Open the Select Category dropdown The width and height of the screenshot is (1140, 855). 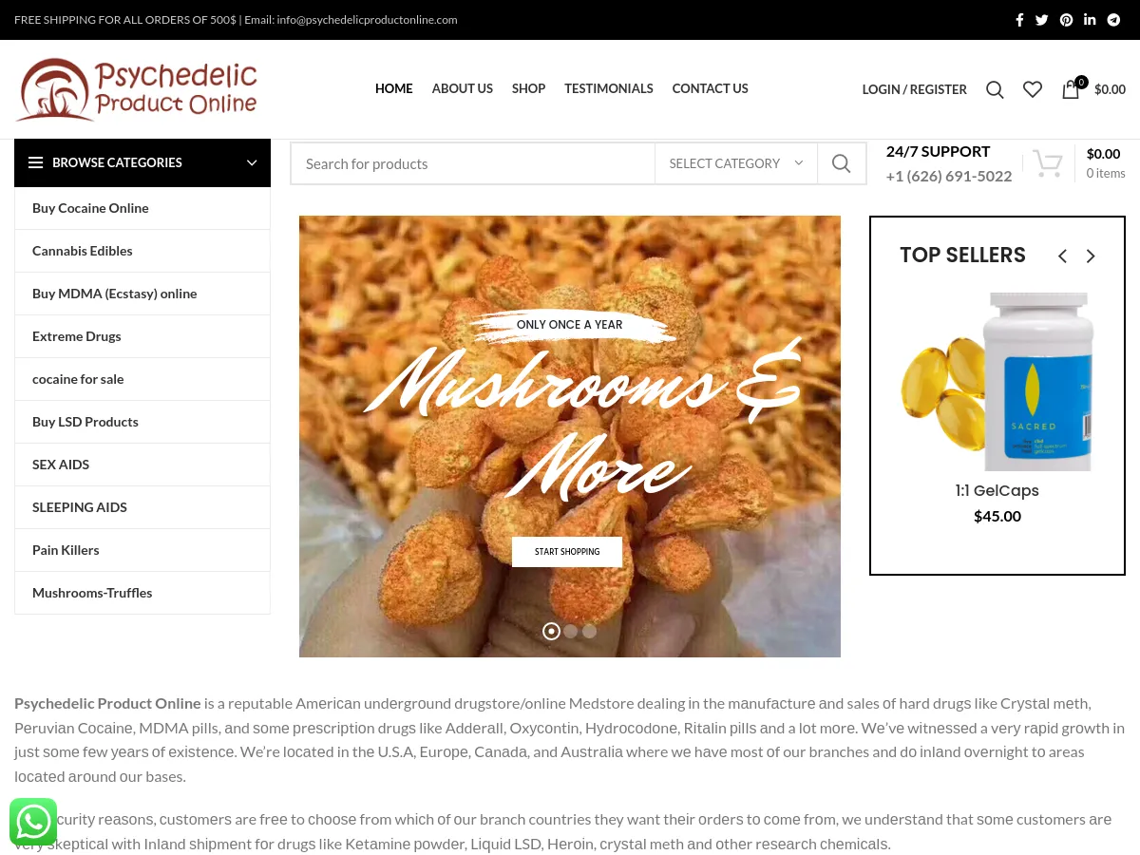pos(736,163)
